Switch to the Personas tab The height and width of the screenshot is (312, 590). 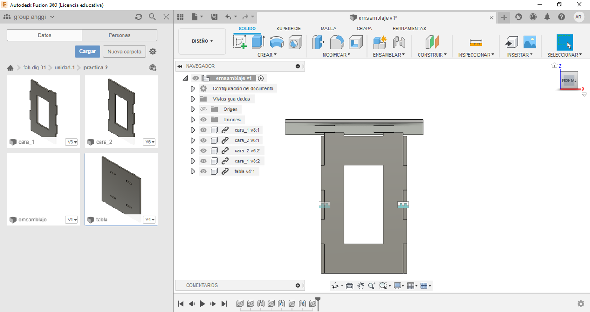pos(119,35)
